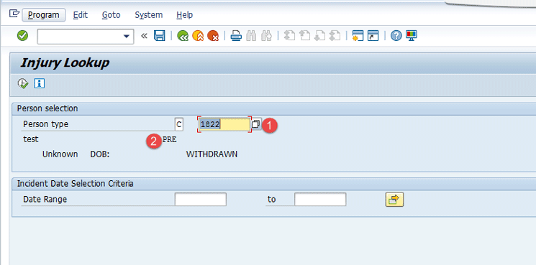Click the Date Range to field
536x265 pixels.
tap(320, 199)
